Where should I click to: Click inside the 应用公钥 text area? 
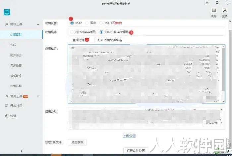pyautogui.click(x=146, y=118)
